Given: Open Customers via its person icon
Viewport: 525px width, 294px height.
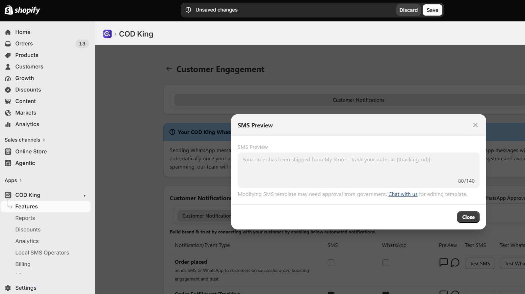Looking at the screenshot, I should (x=8, y=67).
